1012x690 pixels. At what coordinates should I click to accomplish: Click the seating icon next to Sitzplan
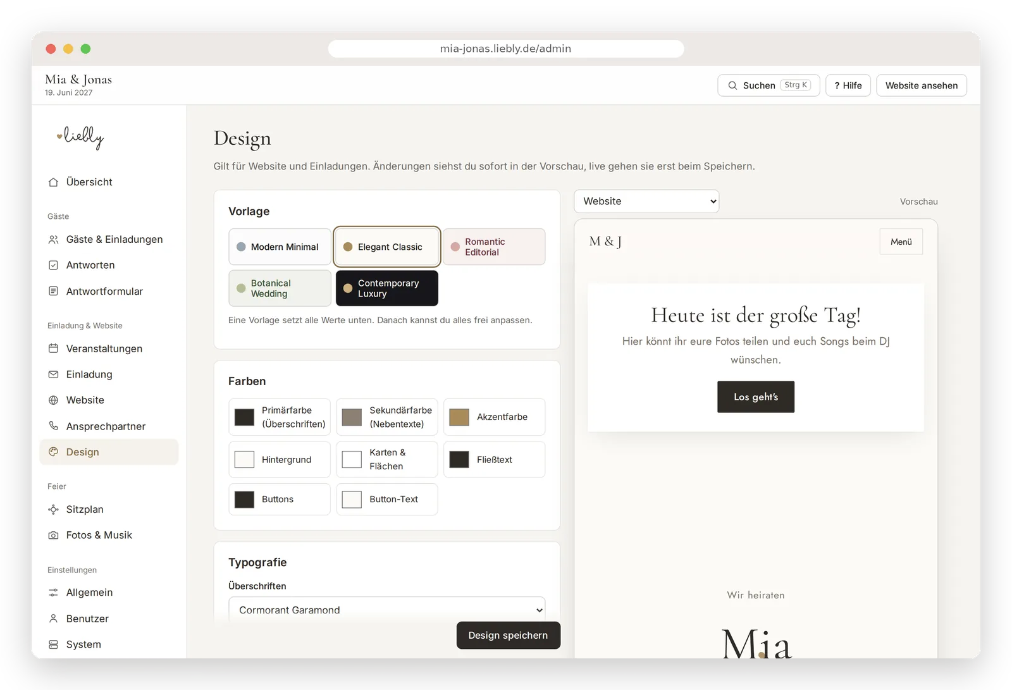click(53, 509)
